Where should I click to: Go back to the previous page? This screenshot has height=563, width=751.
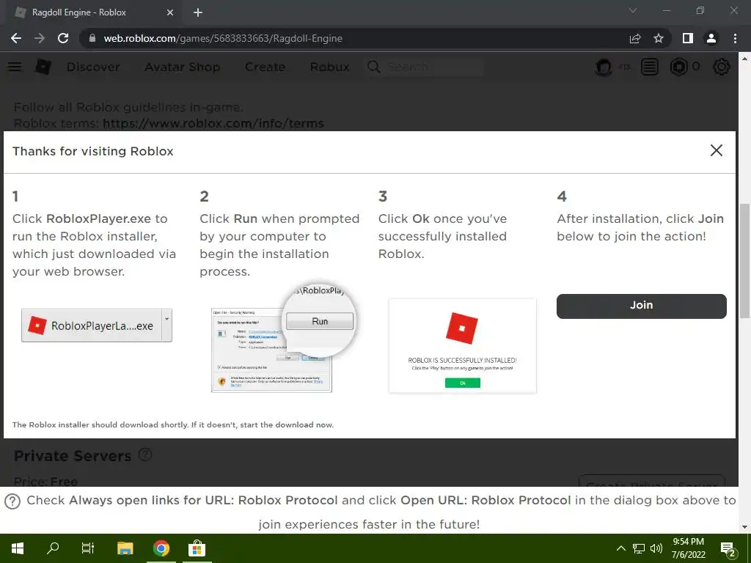(16, 38)
